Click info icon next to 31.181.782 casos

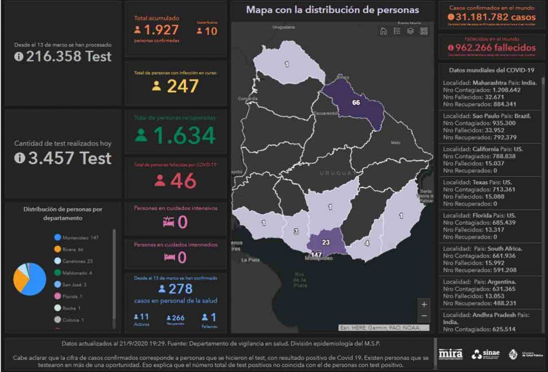coord(451,17)
